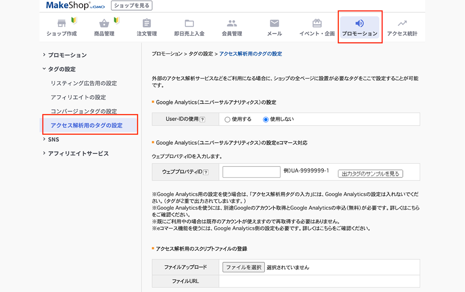The width and height of the screenshot is (465, 292).
Task: Open 会員管理 people icon
Action: (x=232, y=24)
